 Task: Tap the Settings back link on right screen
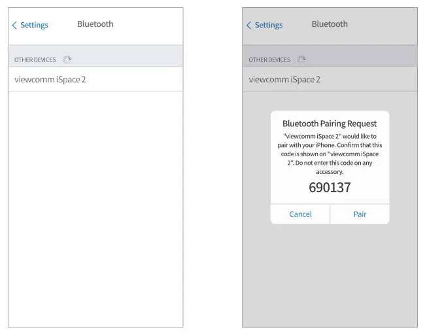(268, 25)
